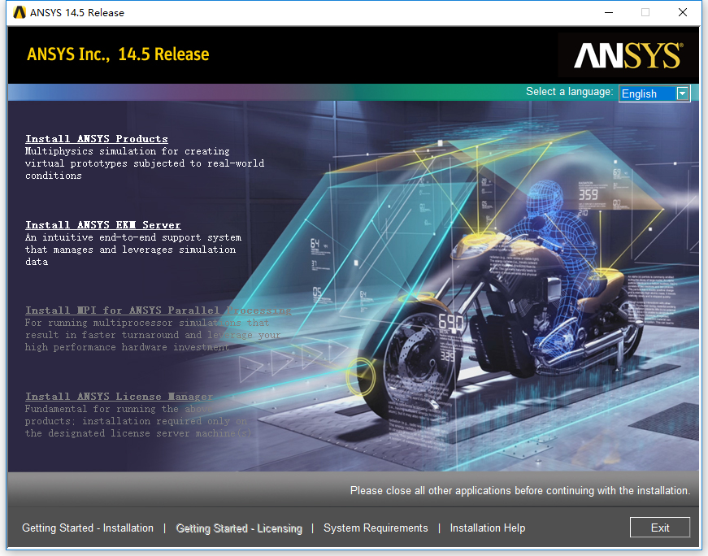Choose Install ANSYS License Manager link
The height and width of the screenshot is (556, 708).
point(119,397)
